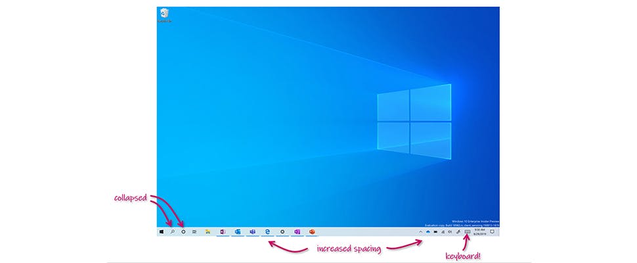
Task: Open Windows Ink pen tray icon
Action: pos(458,231)
